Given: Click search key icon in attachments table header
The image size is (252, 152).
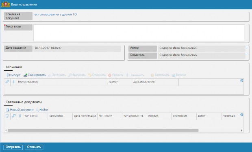Looking at the screenshot, I should click(7, 82).
